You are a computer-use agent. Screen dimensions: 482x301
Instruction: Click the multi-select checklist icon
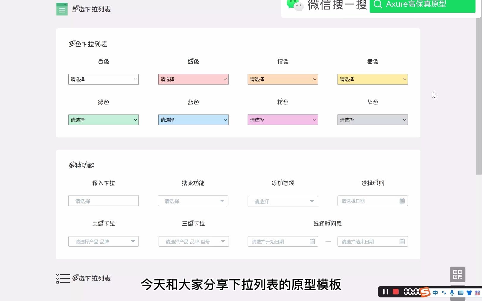coord(63,278)
